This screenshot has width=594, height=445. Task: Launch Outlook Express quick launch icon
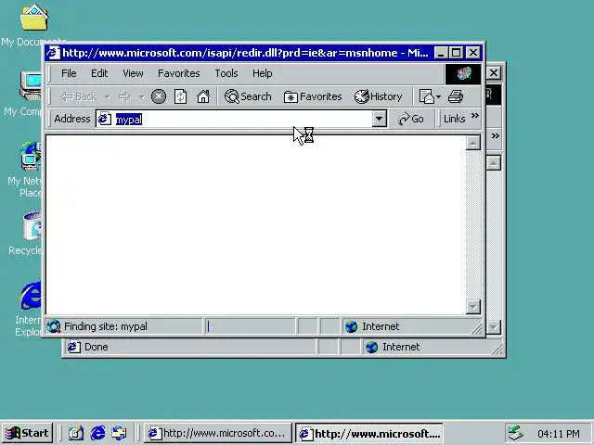pyautogui.click(x=119, y=433)
